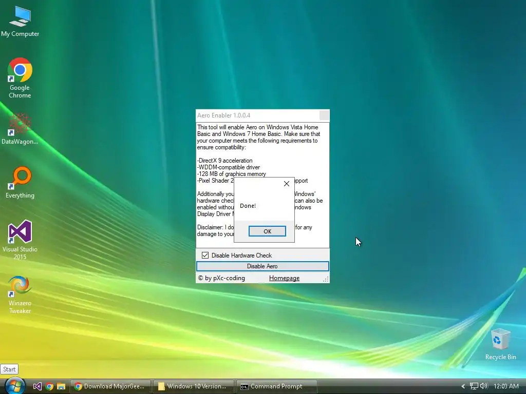Click the '-DirectX 9 acceleration' requirement line
This screenshot has width=526, height=394.
(225, 161)
